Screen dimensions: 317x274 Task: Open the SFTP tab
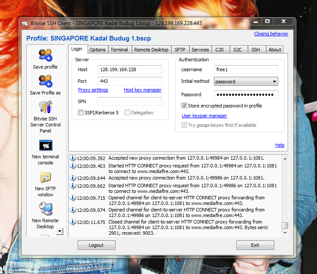(180, 50)
